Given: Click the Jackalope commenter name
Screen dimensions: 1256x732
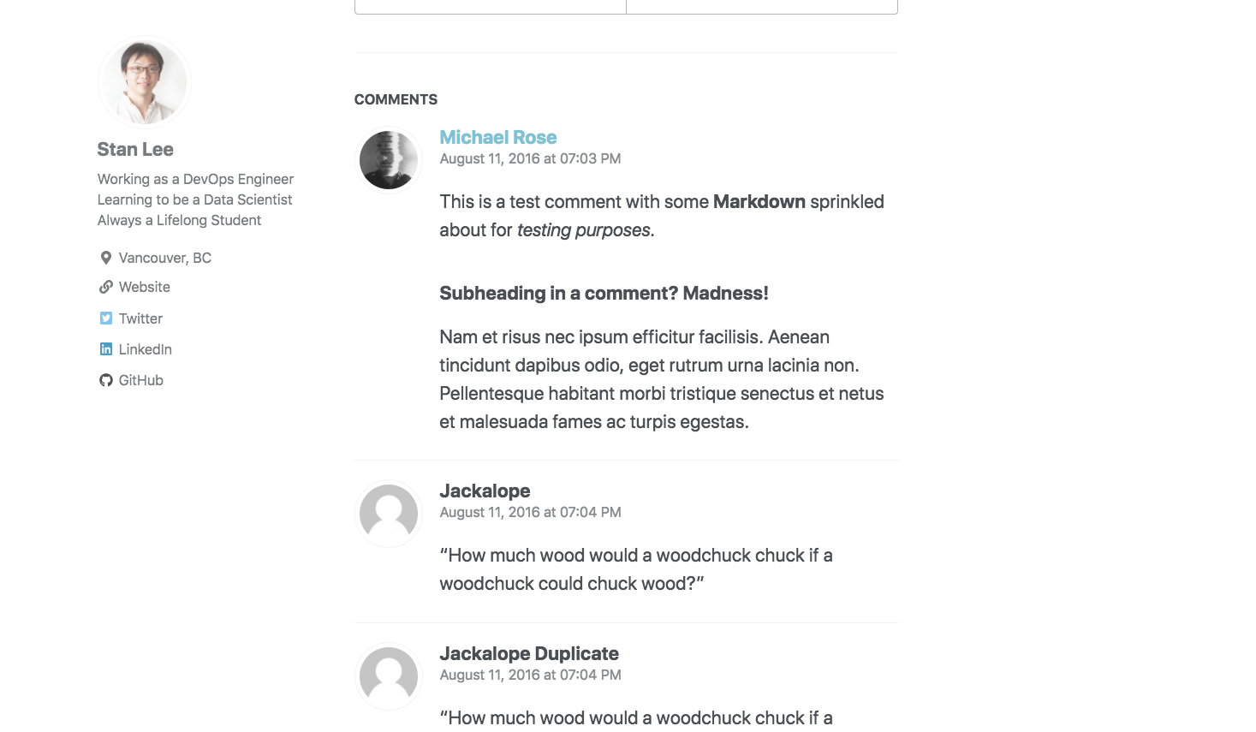Looking at the screenshot, I should [x=485, y=491].
